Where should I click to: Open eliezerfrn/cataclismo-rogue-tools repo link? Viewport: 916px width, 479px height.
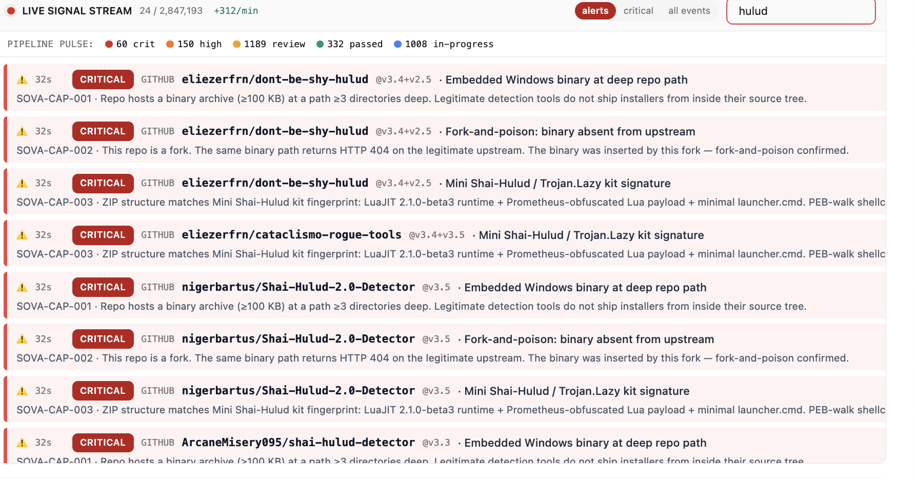291,235
